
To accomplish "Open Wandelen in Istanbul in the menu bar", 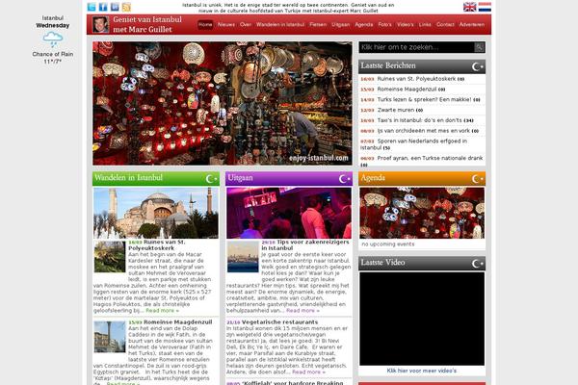I will coord(280,25).
